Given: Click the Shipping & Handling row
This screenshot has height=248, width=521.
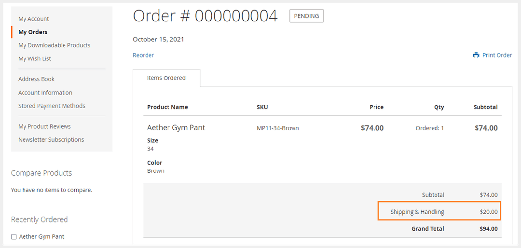Looking at the screenshot, I should (439, 211).
